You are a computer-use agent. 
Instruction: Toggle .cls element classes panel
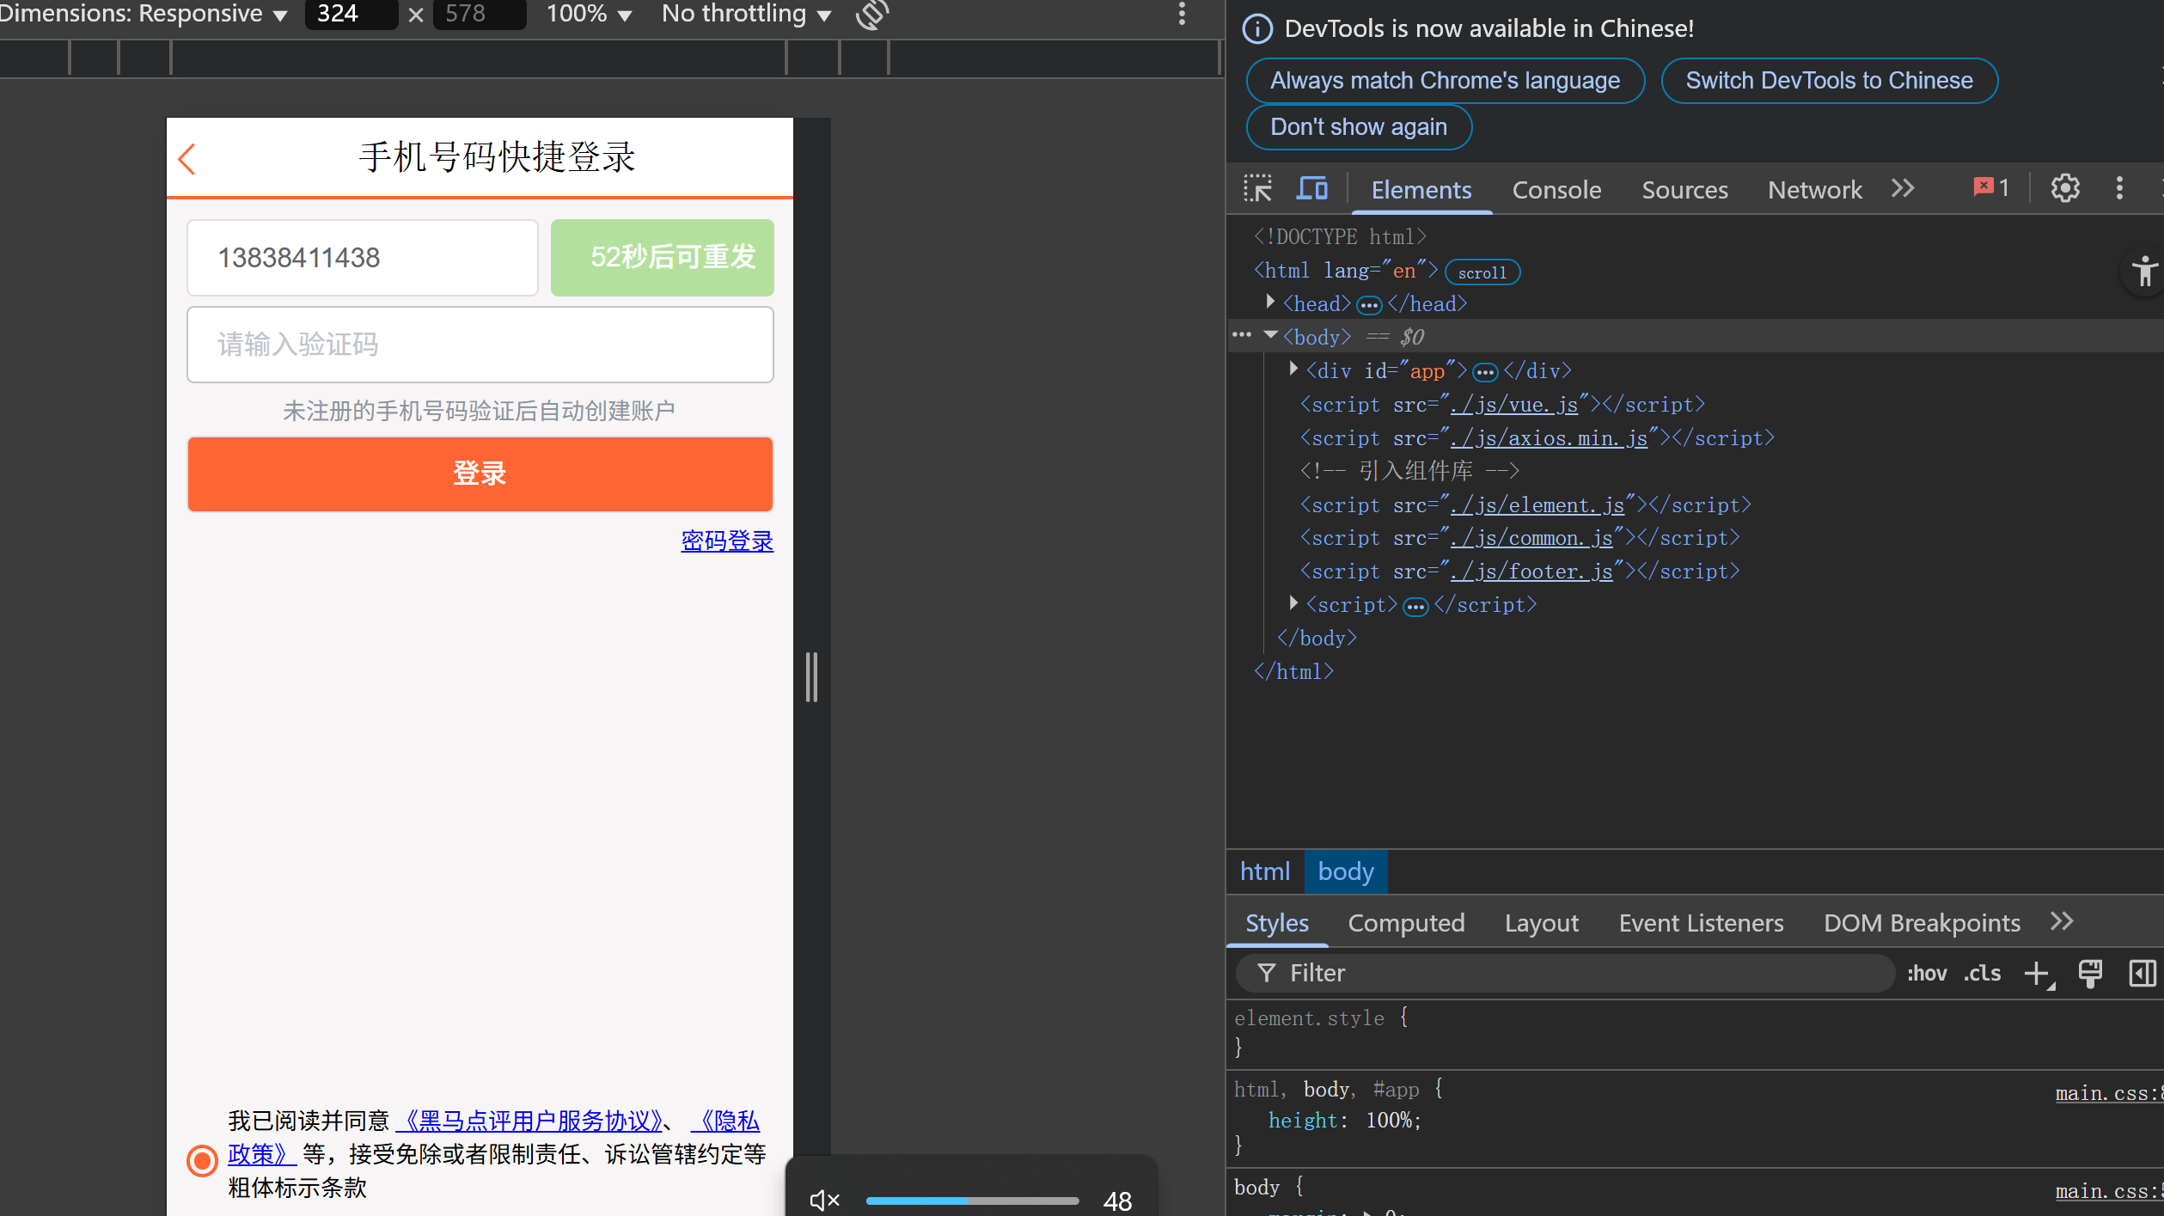click(1982, 974)
